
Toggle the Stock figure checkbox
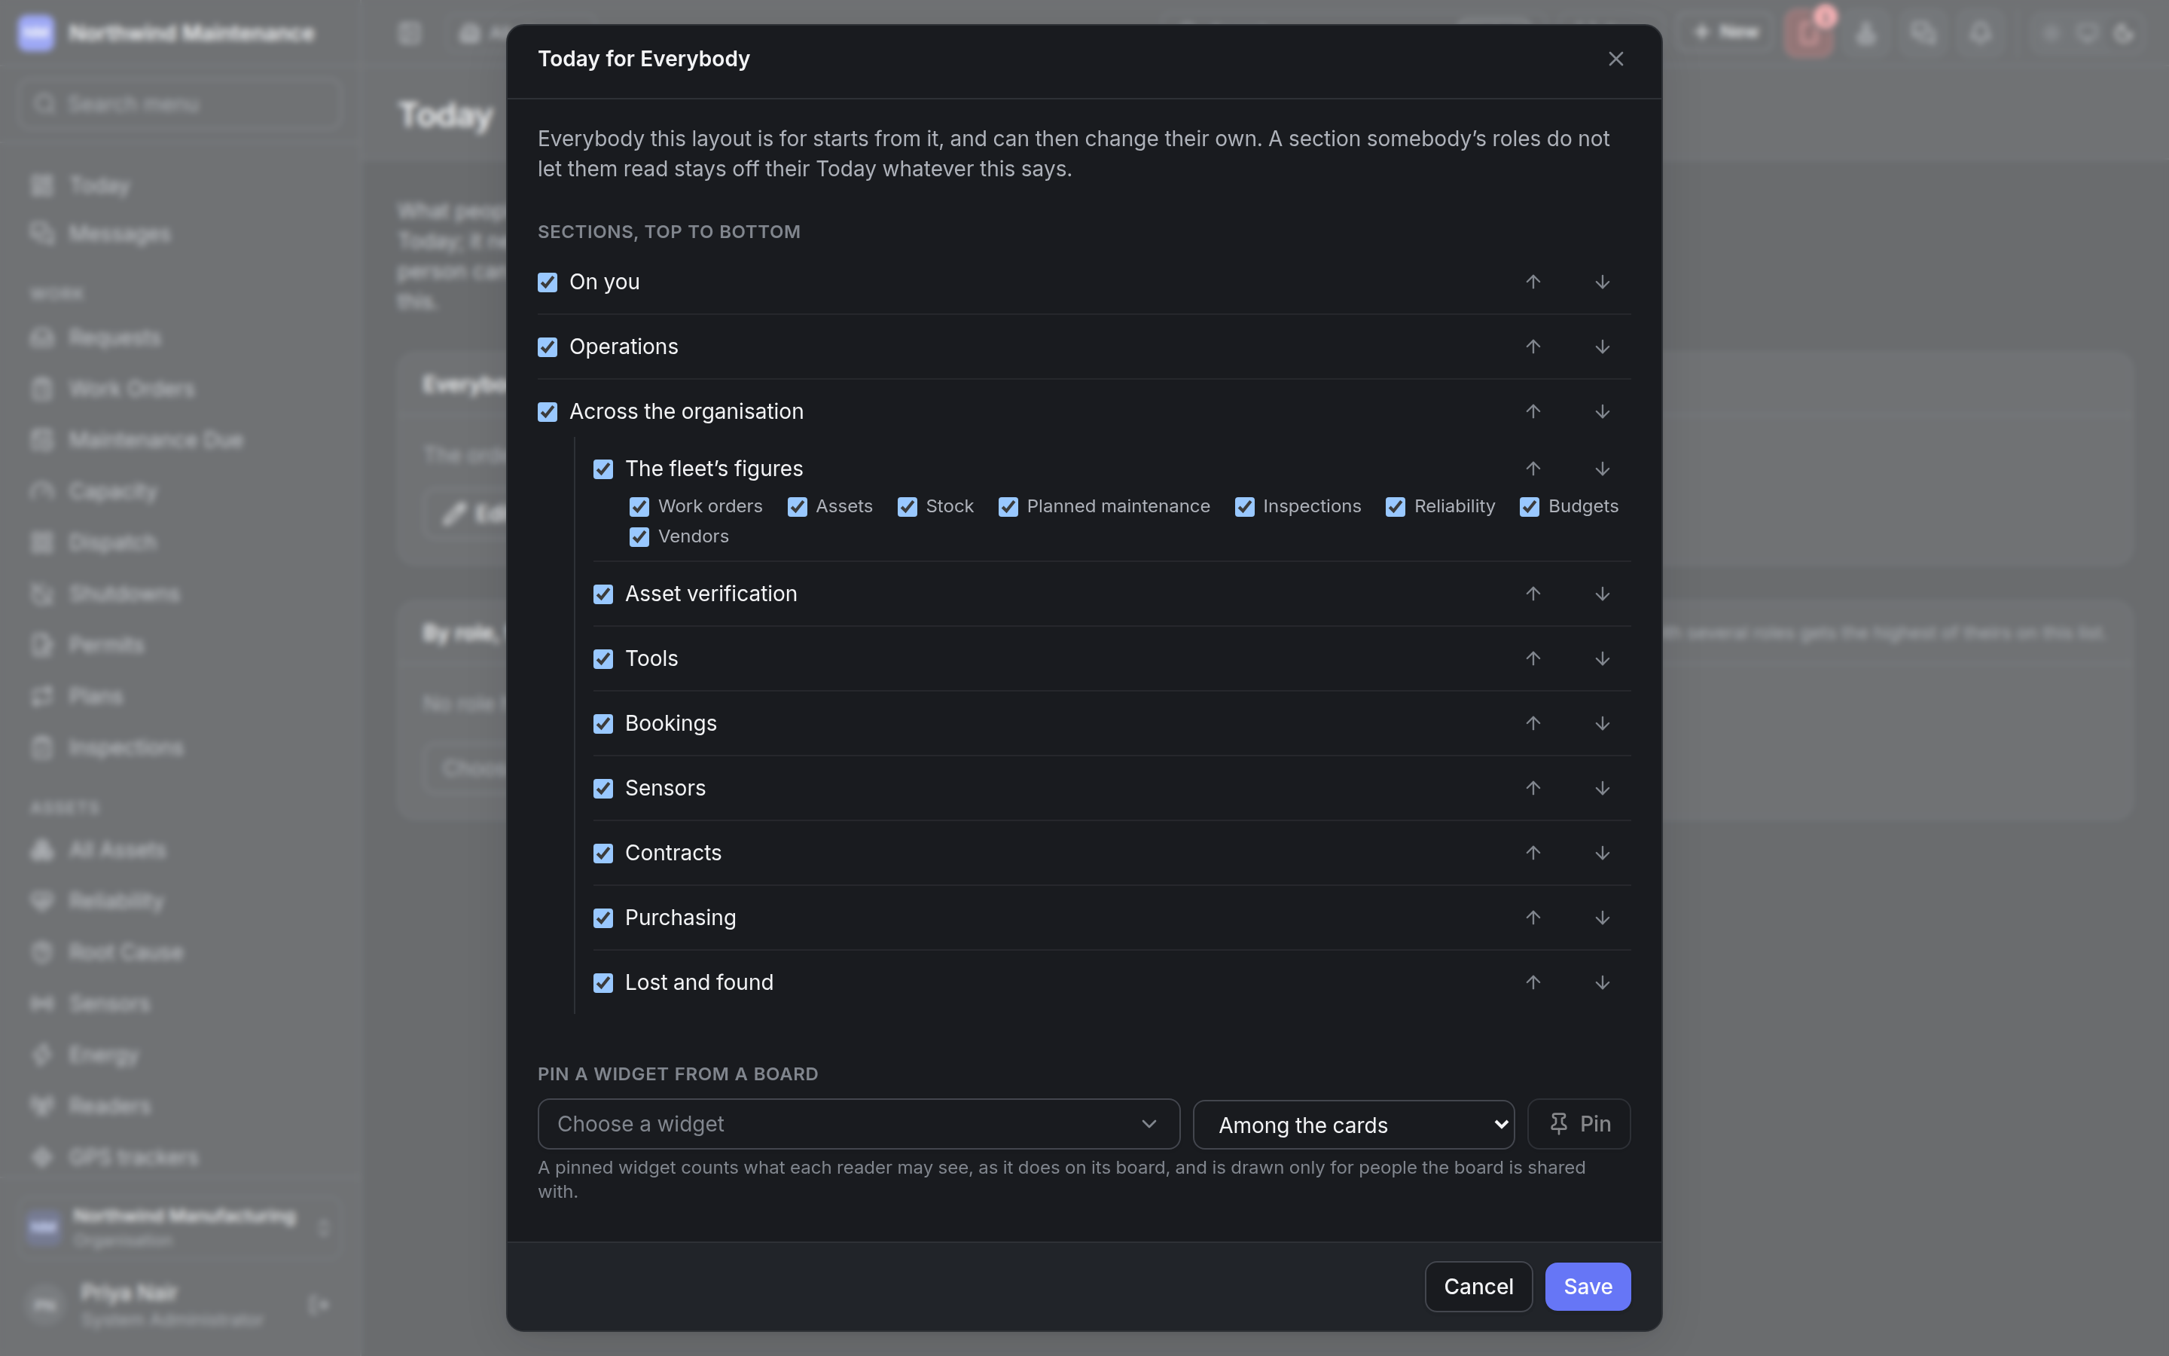pos(907,507)
